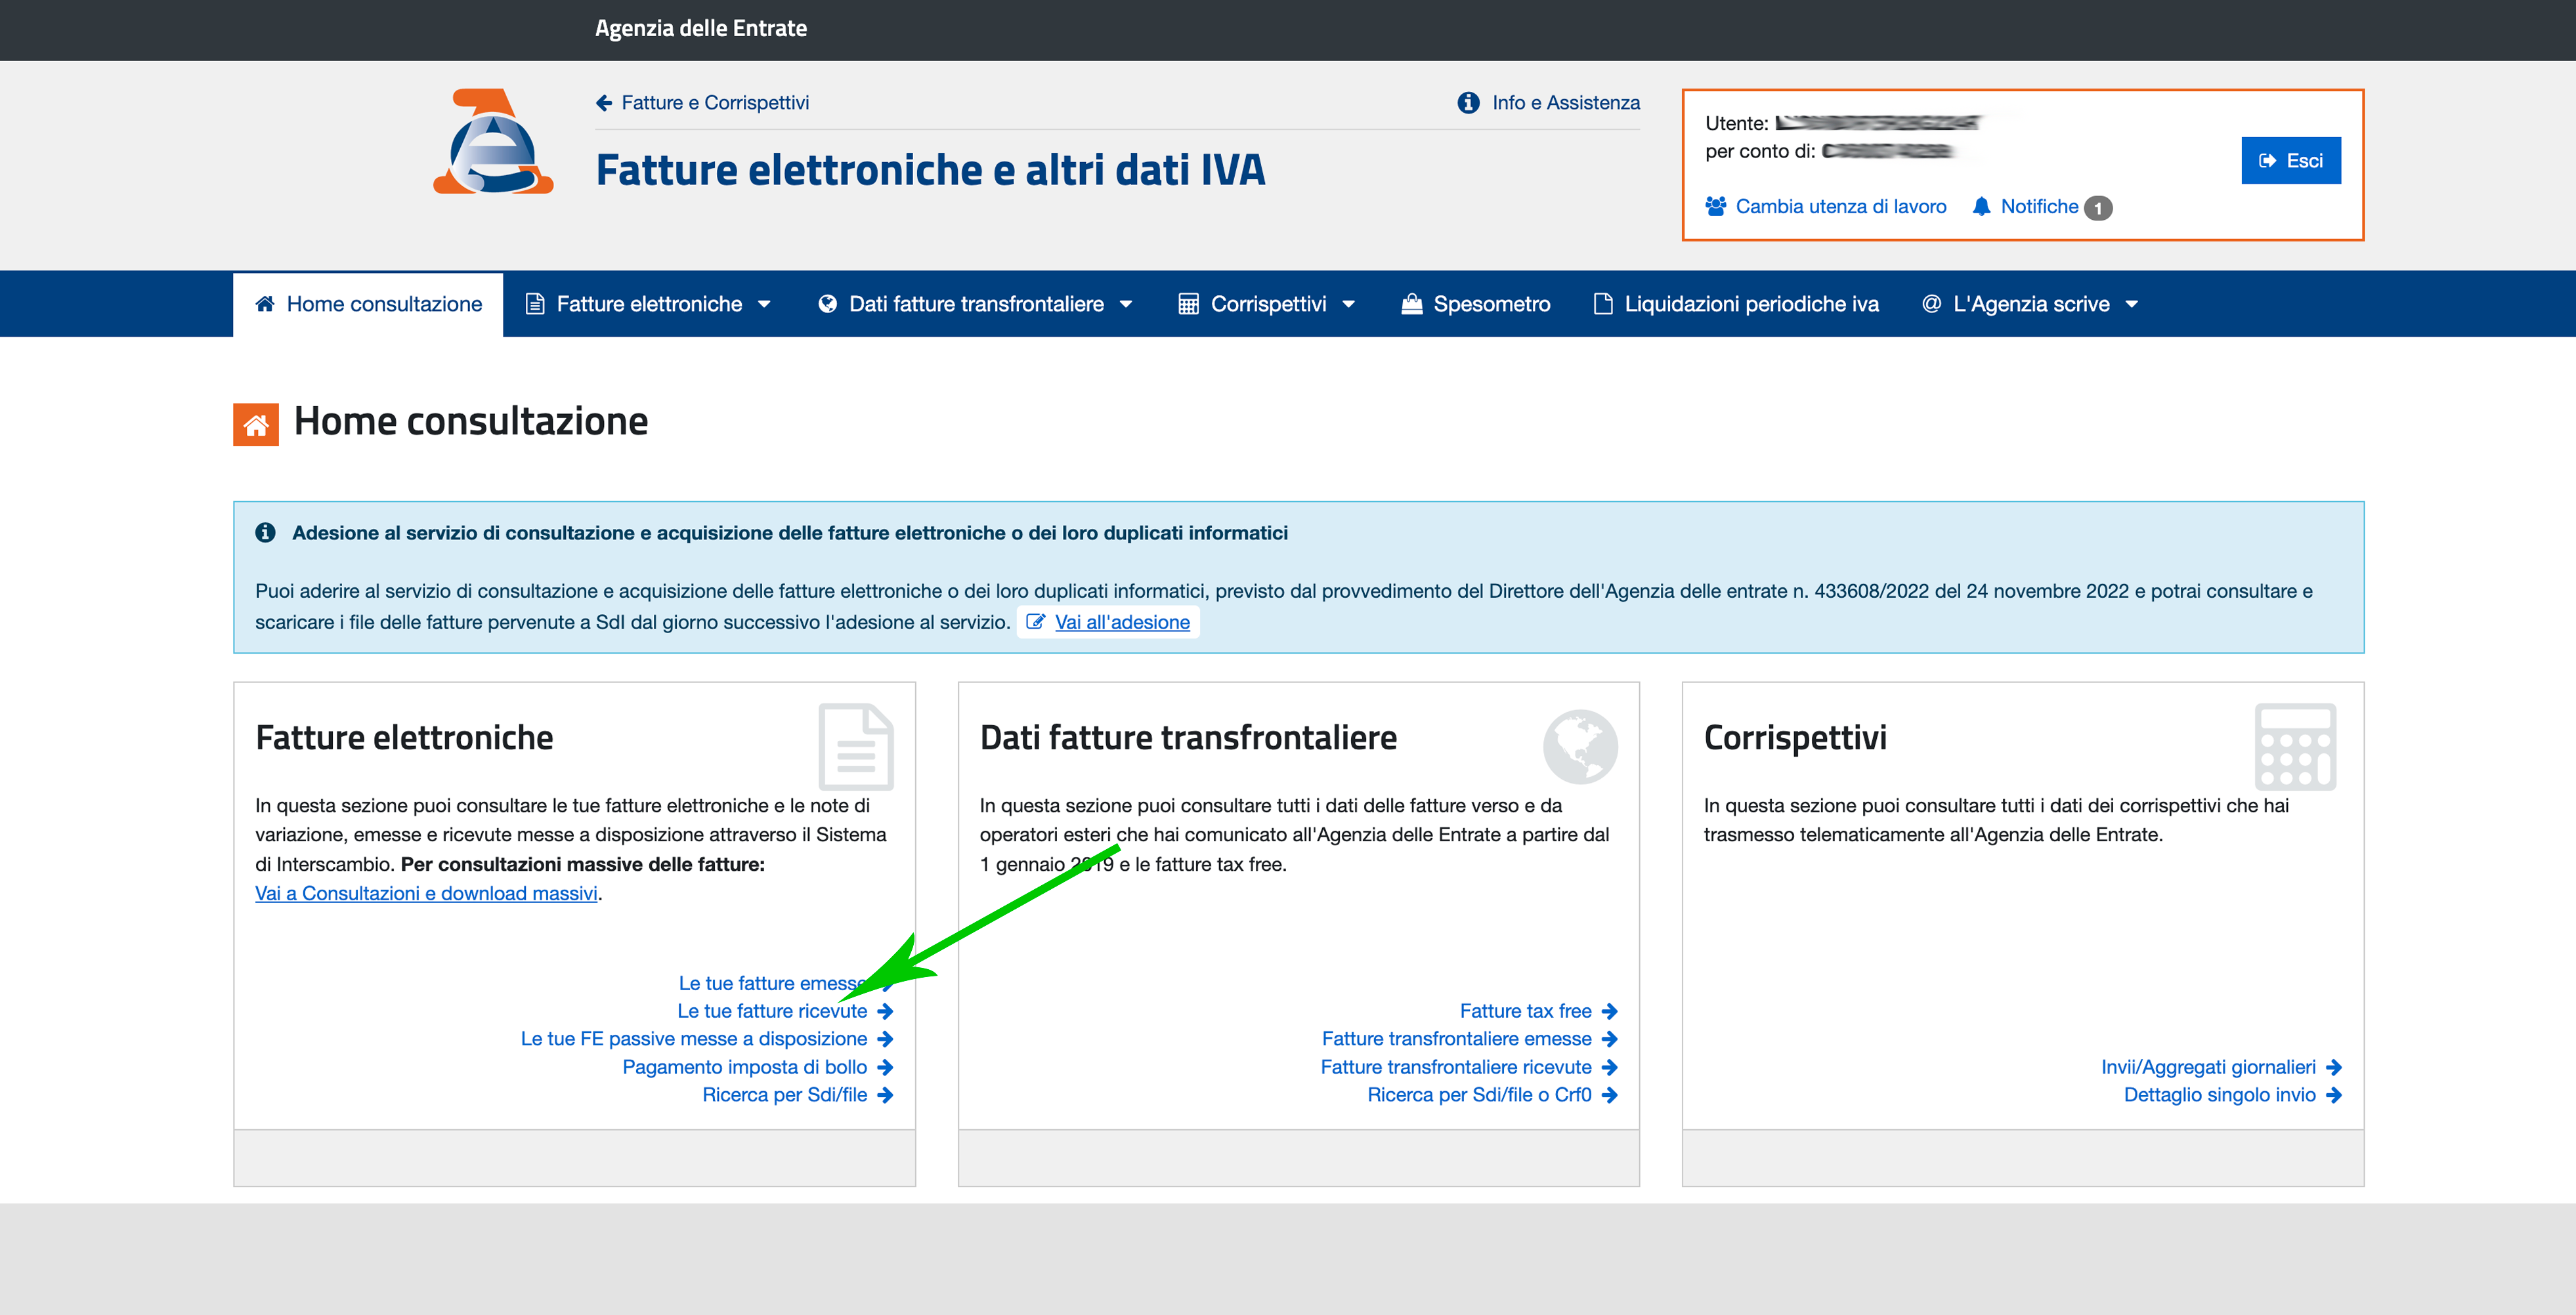Open the Le tue fatture ricevute link
The width and height of the screenshot is (2576, 1315).
772,1011
